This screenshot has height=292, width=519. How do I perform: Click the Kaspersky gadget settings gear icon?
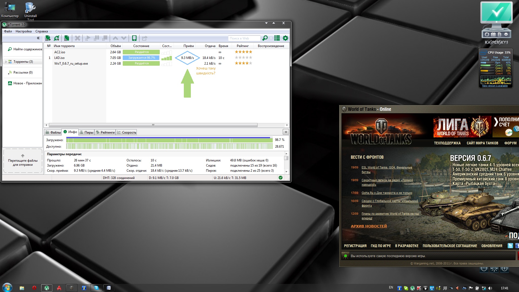[506, 34]
